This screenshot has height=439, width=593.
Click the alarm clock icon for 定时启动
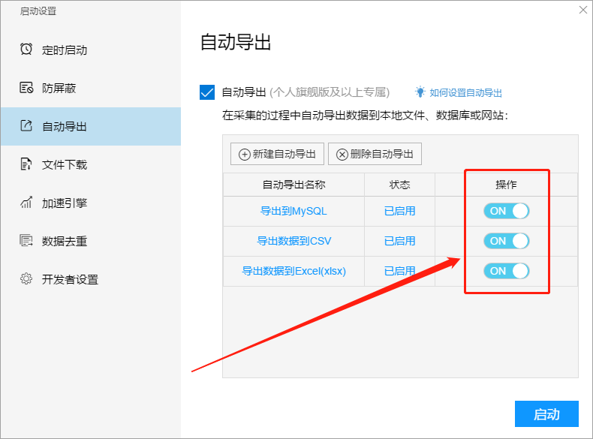tap(26, 50)
